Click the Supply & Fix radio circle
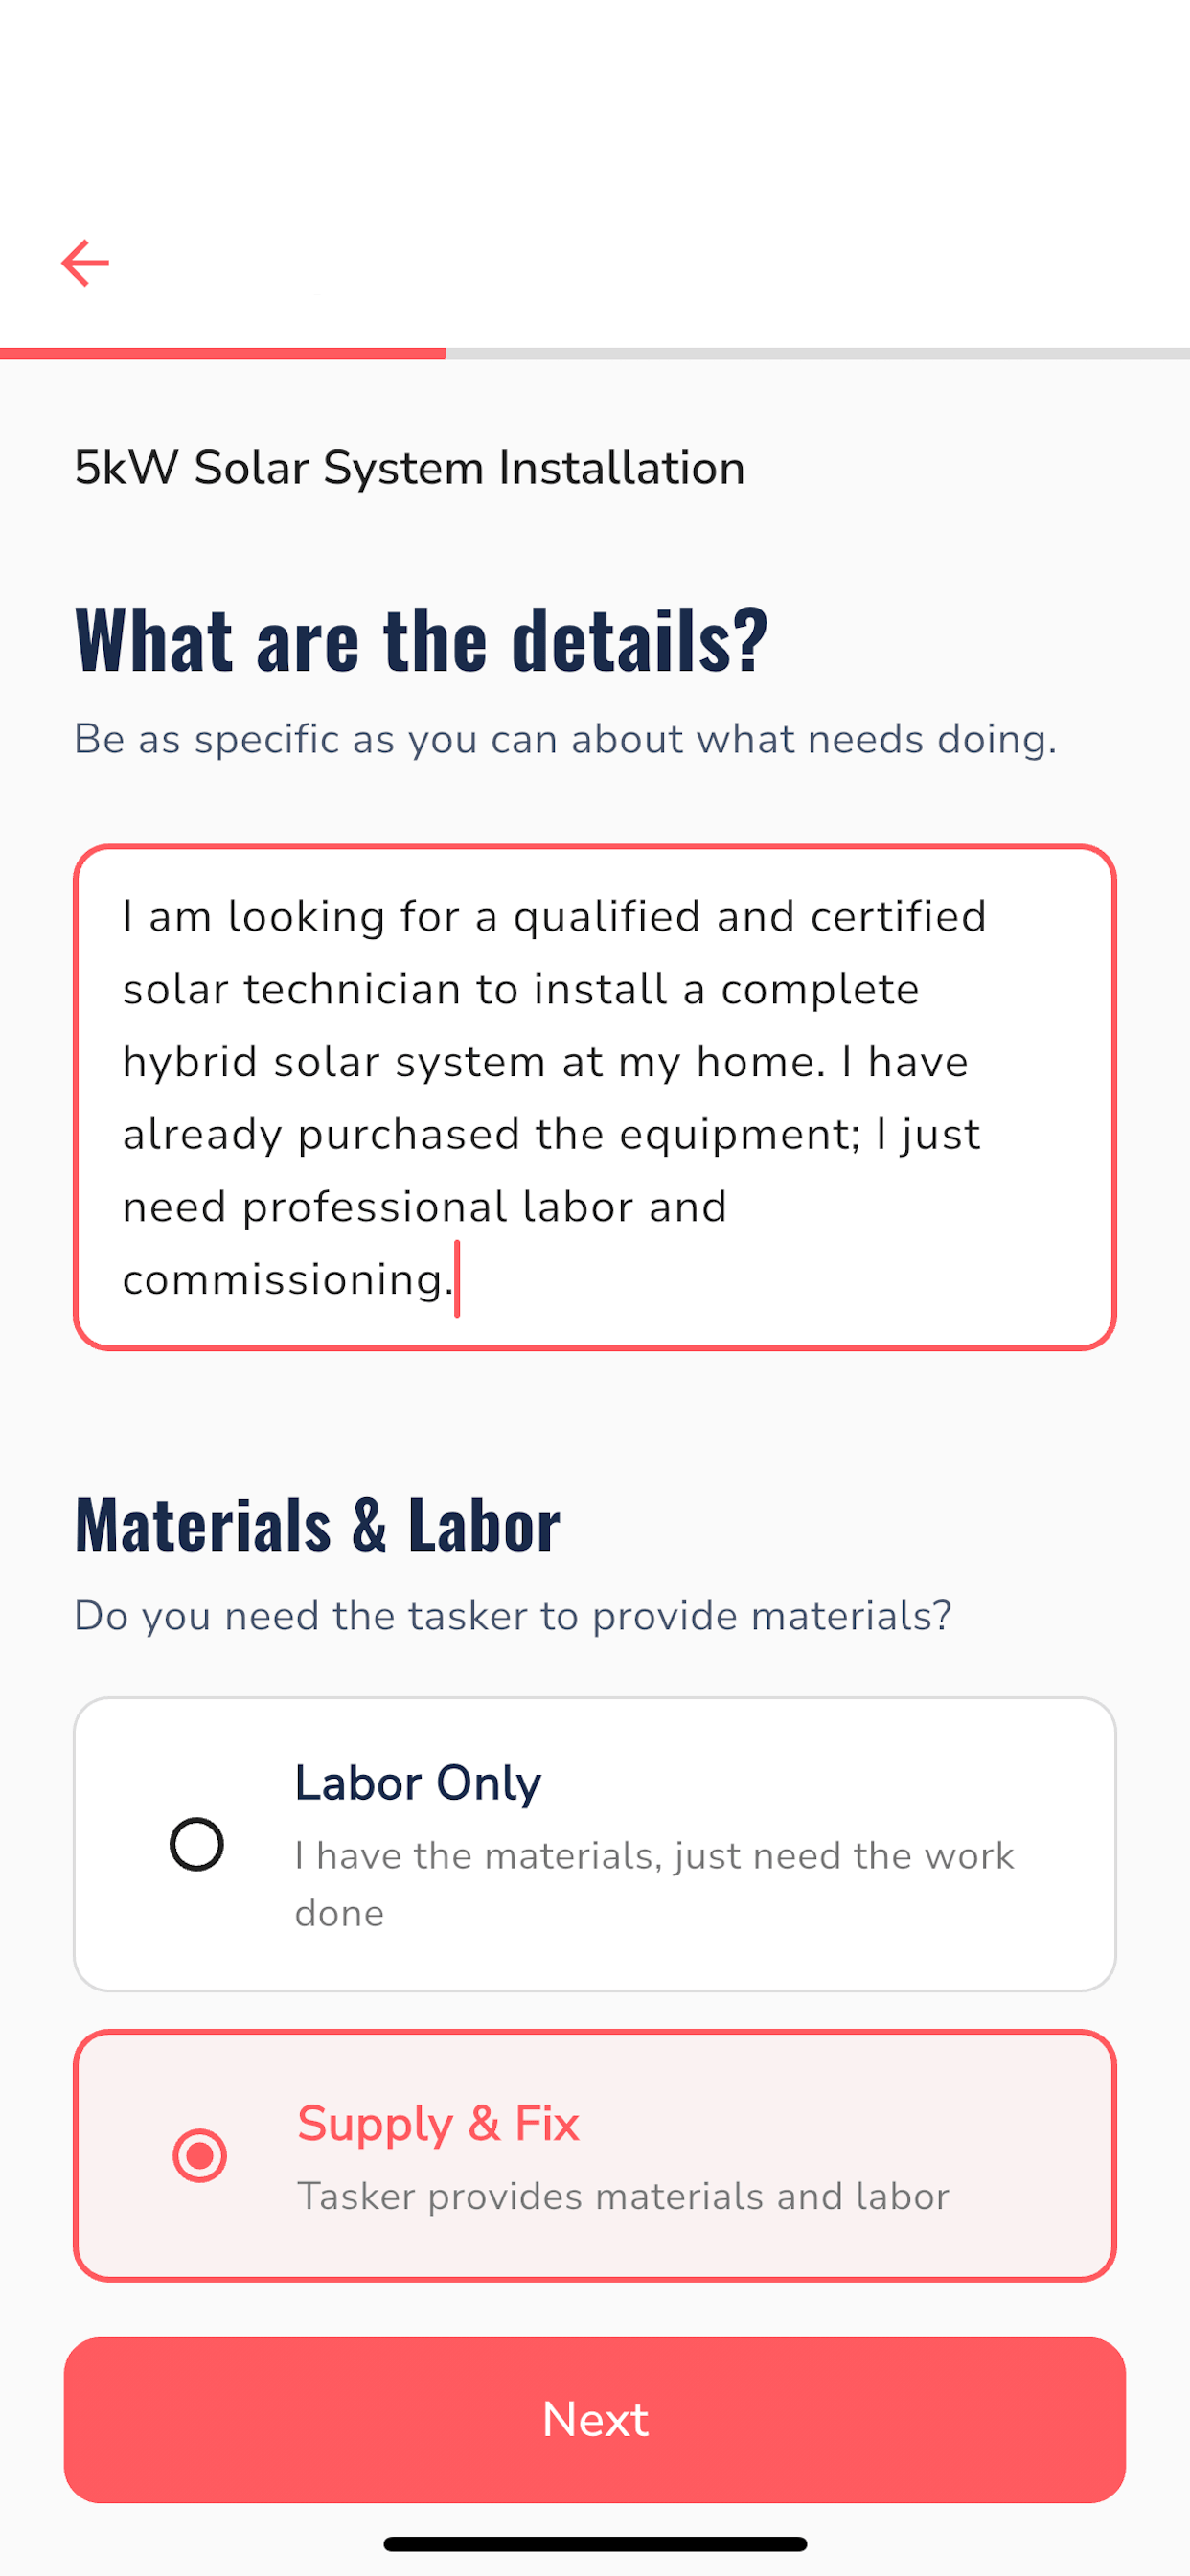The height and width of the screenshot is (2576, 1190). pos(200,2155)
